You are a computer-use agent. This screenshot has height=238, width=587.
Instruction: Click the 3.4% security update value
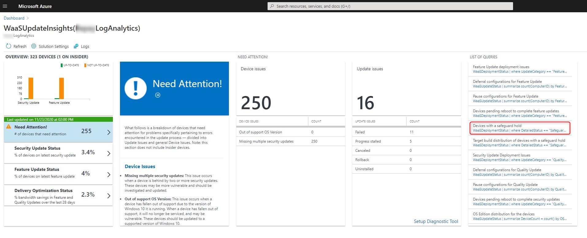pyautogui.click(x=88, y=152)
